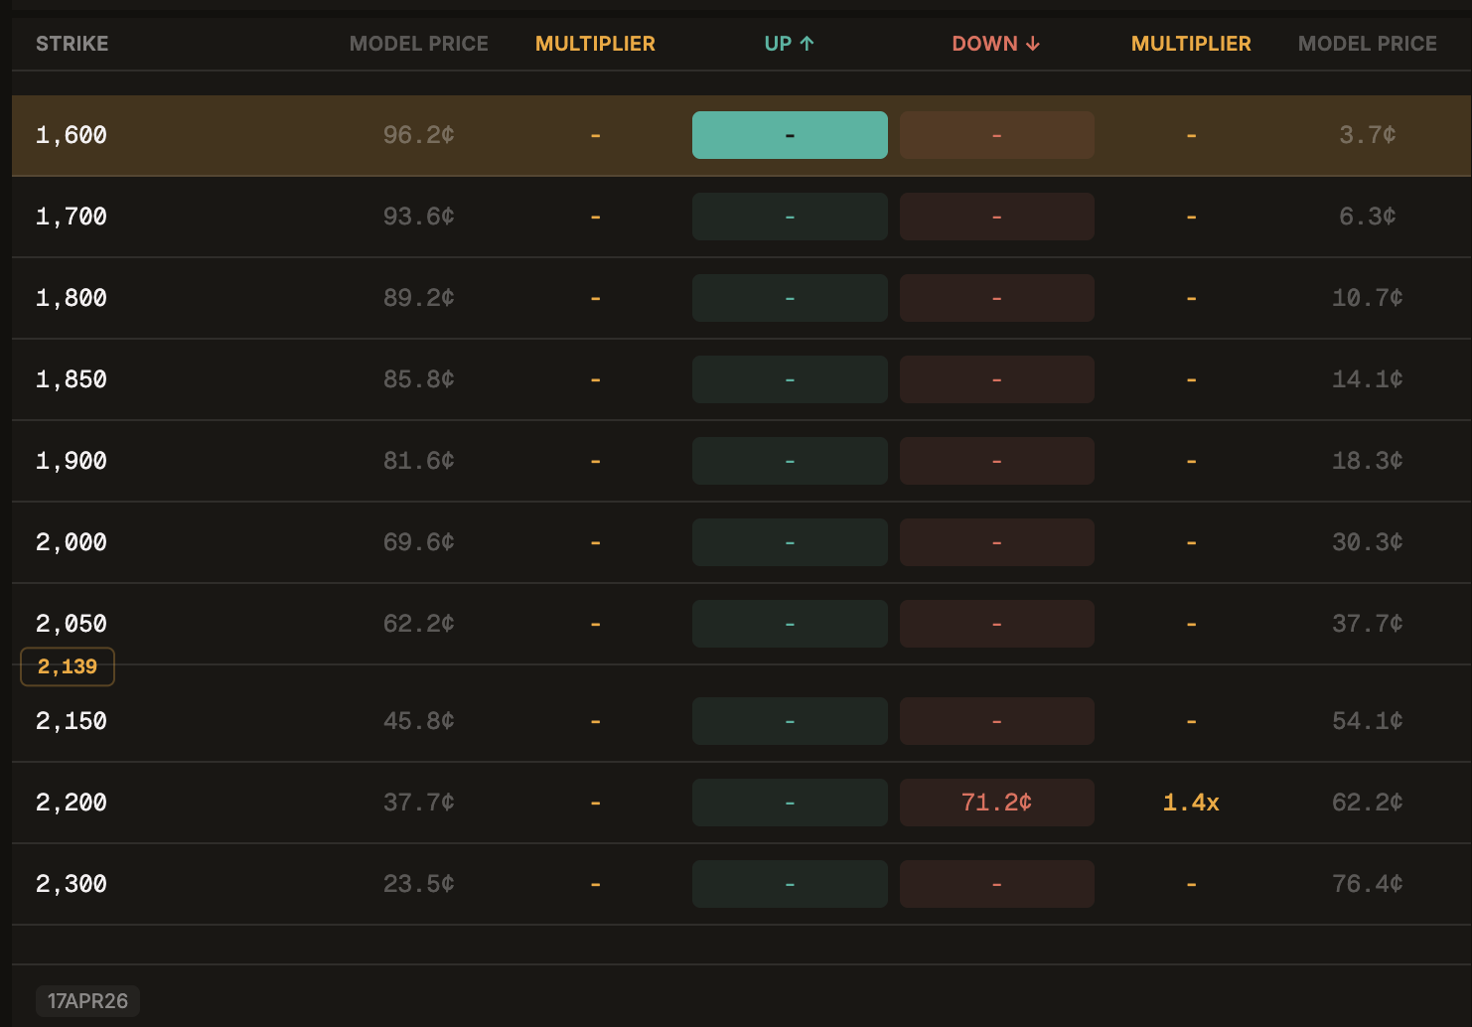Click the DOWN column header
1472x1027 pixels.
pyautogui.click(x=996, y=44)
